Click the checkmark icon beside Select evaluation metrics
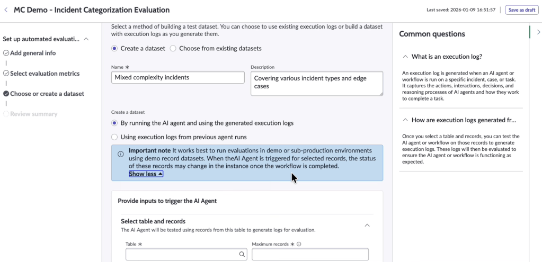This screenshot has height=262, width=542. [x=6, y=74]
